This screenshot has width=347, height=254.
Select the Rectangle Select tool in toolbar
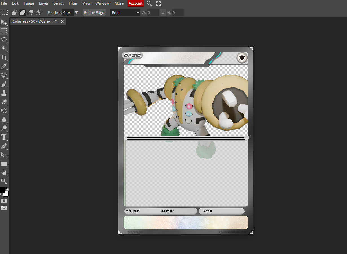4,31
